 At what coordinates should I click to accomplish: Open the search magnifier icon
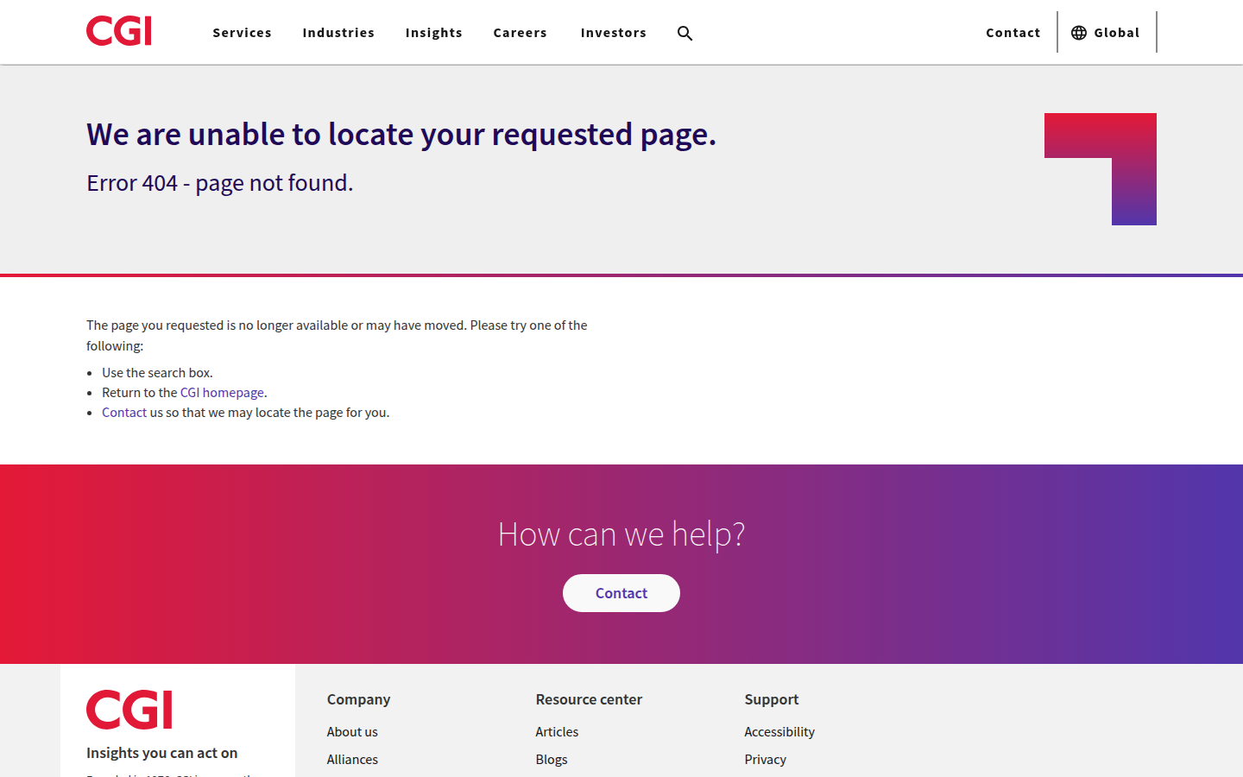685,33
